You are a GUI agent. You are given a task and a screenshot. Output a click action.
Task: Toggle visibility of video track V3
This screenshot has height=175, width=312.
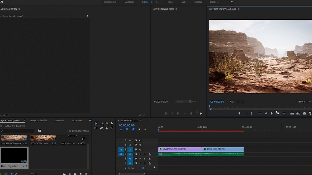(140, 140)
